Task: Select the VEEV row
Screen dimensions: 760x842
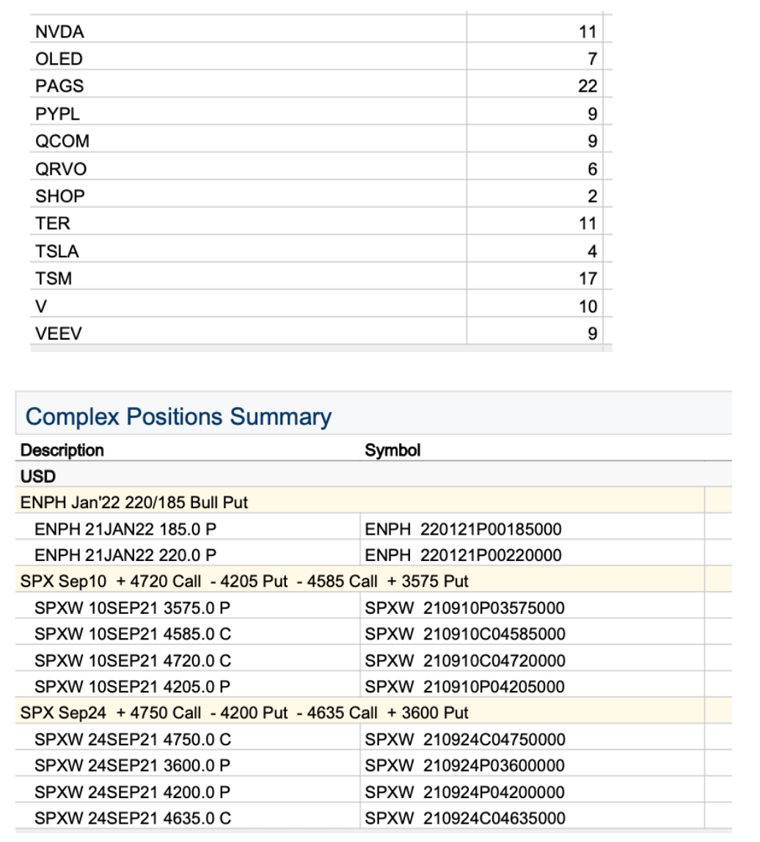Action: (59, 334)
